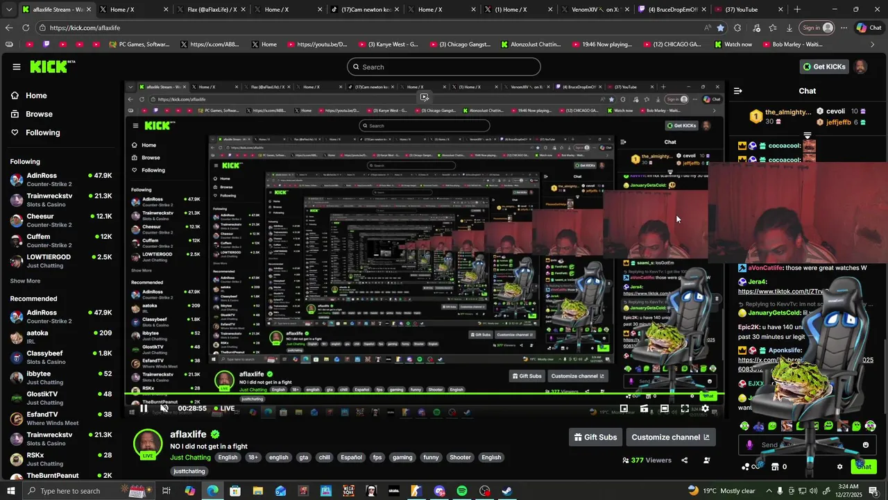
Task: Enter fullscreen in the video player
Action: coord(685,408)
